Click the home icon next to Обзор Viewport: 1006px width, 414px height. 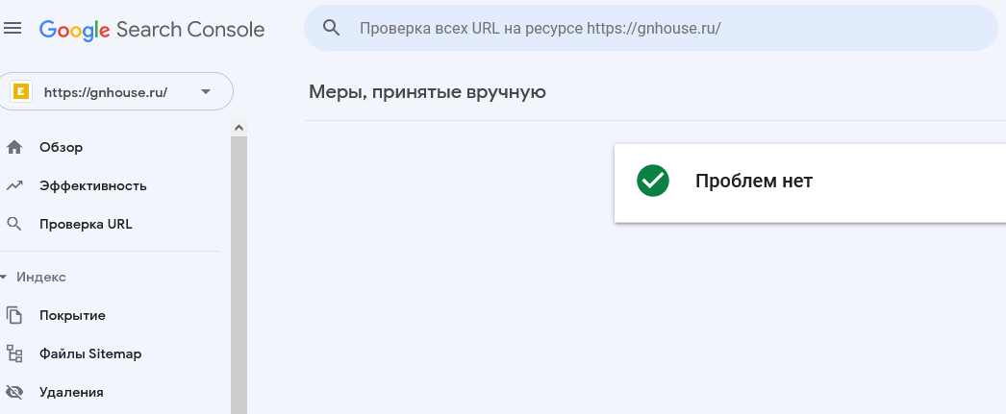click(x=14, y=147)
